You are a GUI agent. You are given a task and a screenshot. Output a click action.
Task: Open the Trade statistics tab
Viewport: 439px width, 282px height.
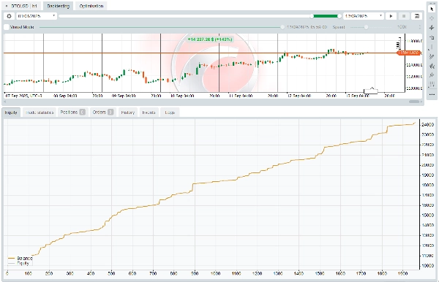[x=40, y=113]
